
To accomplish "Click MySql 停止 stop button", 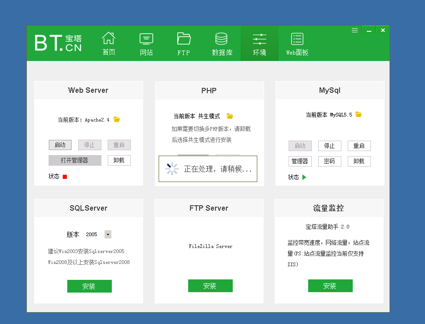I will (330, 146).
